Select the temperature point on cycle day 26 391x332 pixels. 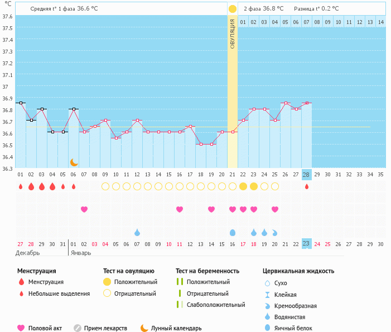(x=286, y=103)
